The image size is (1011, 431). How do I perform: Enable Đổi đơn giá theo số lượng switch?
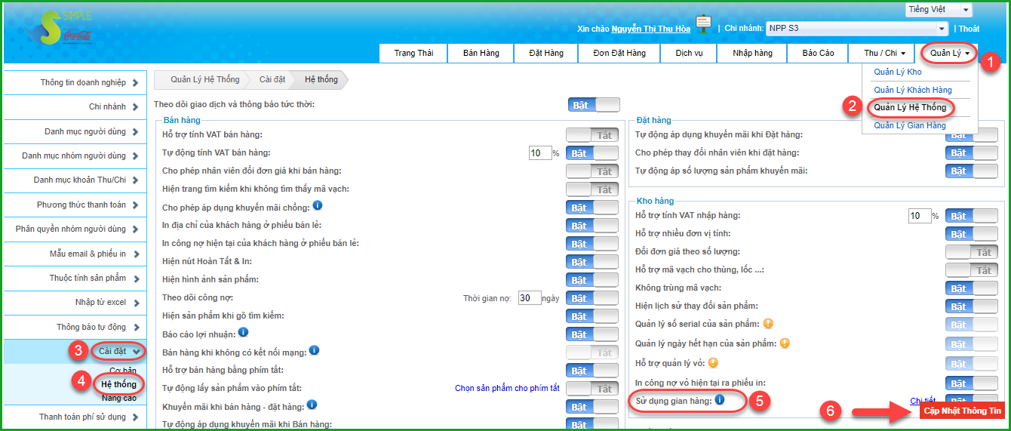pyautogui.click(x=971, y=252)
